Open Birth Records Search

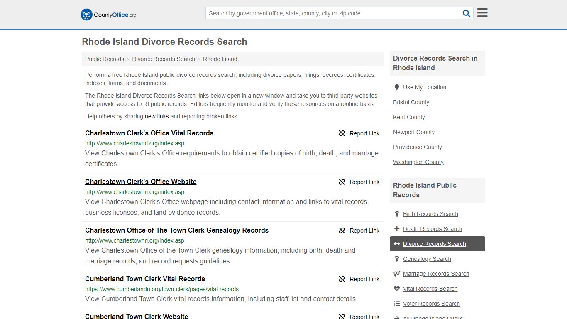click(430, 214)
